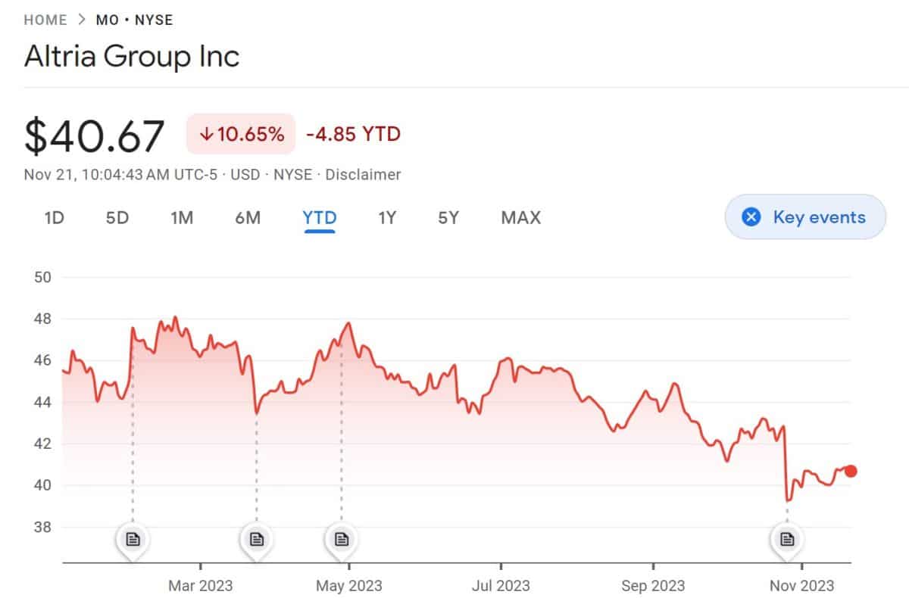The height and width of the screenshot is (598, 909).
Task: Show the 1Y chart range
Action: tap(387, 218)
